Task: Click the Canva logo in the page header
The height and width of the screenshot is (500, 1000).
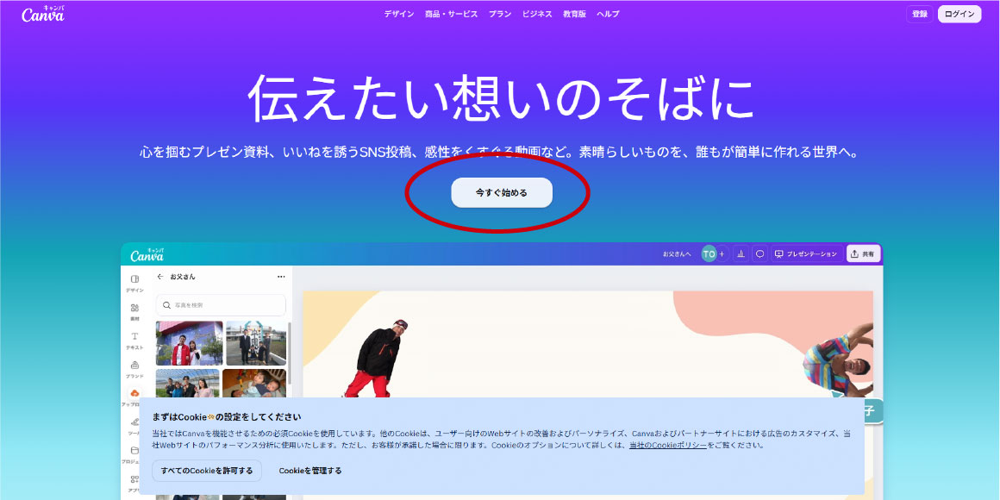Action: coord(43,14)
